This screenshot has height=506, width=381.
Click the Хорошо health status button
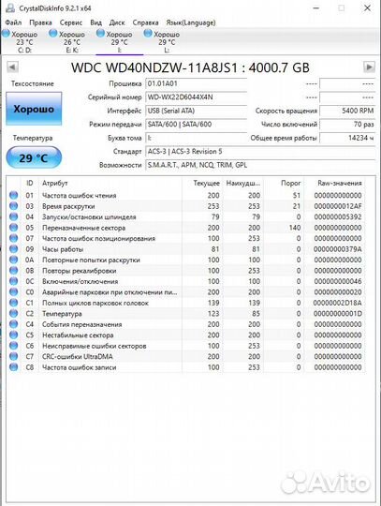(x=34, y=109)
